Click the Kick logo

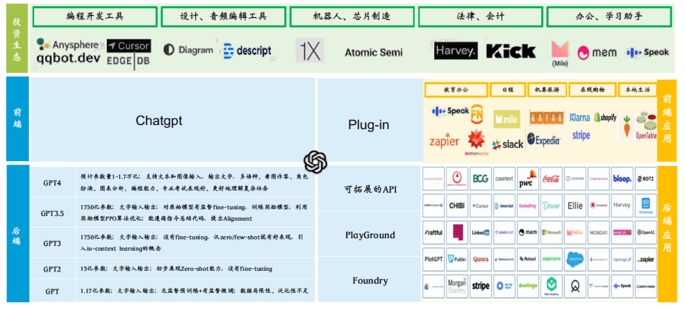[510, 51]
